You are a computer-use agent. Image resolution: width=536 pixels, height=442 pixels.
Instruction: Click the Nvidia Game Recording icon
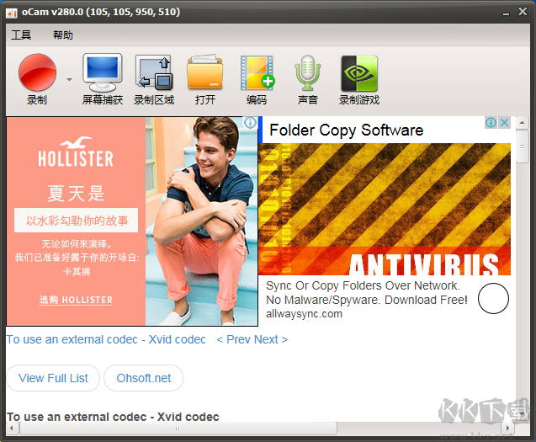359,73
